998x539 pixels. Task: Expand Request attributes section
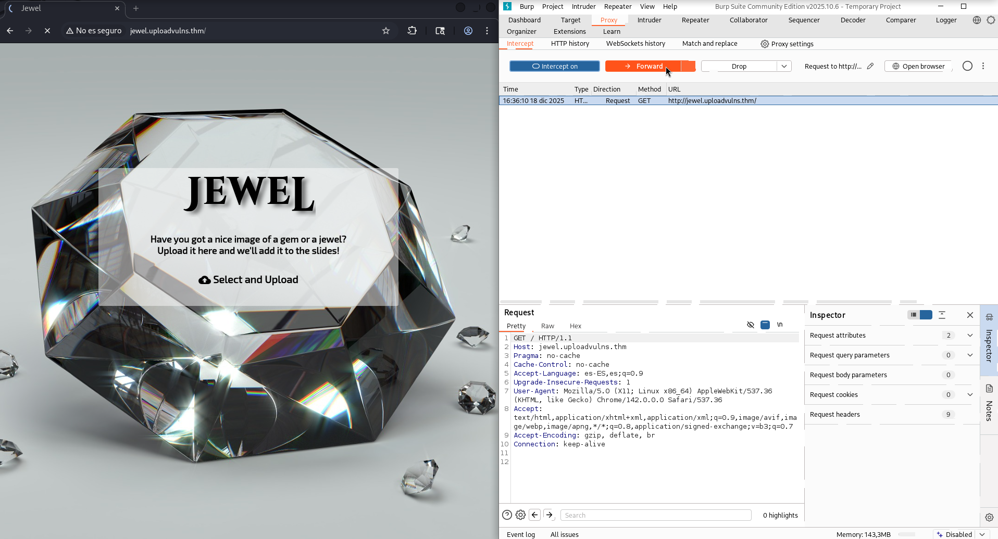click(x=970, y=336)
